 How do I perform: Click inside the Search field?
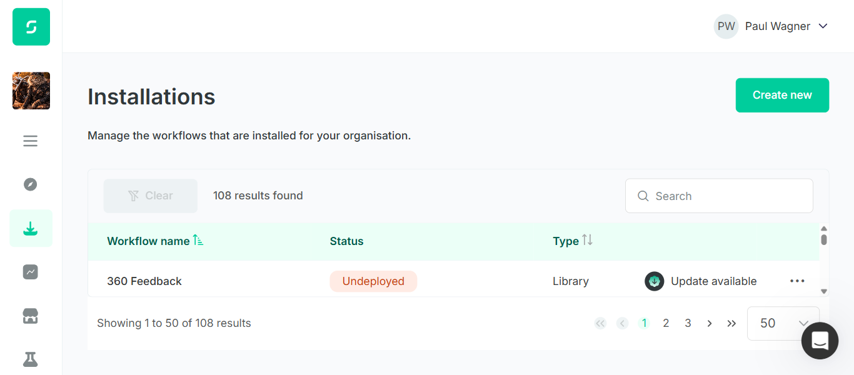(719, 196)
